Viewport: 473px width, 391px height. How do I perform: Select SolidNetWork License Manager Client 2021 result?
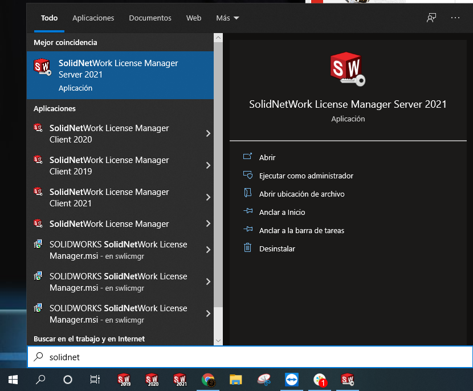120,197
